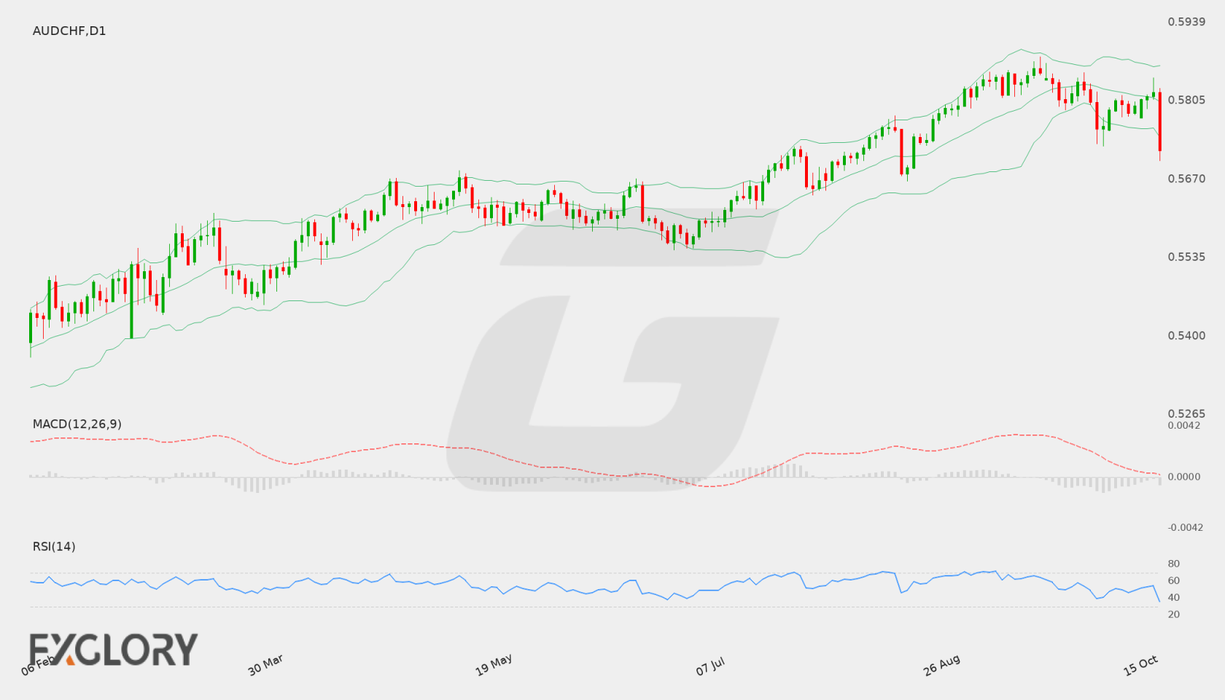1225x700 pixels.
Task: Click the RSI 20 level label
Action: (1174, 614)
